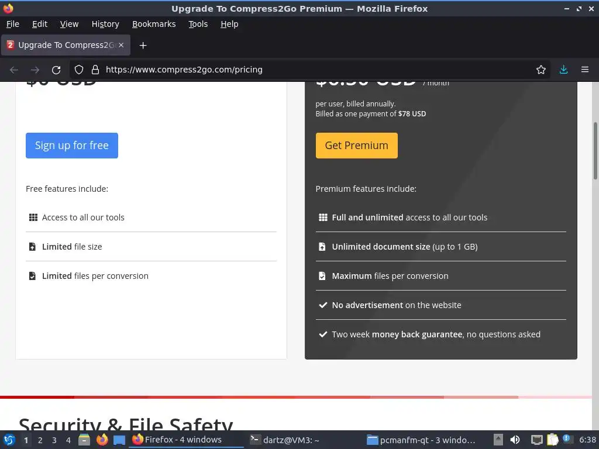Click the show desktop taskbar icon
599x449 pixels.
click(x=119, y=440)
